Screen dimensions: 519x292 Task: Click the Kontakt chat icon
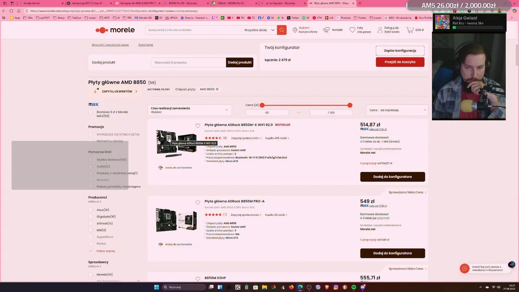[x=326, y=30]
